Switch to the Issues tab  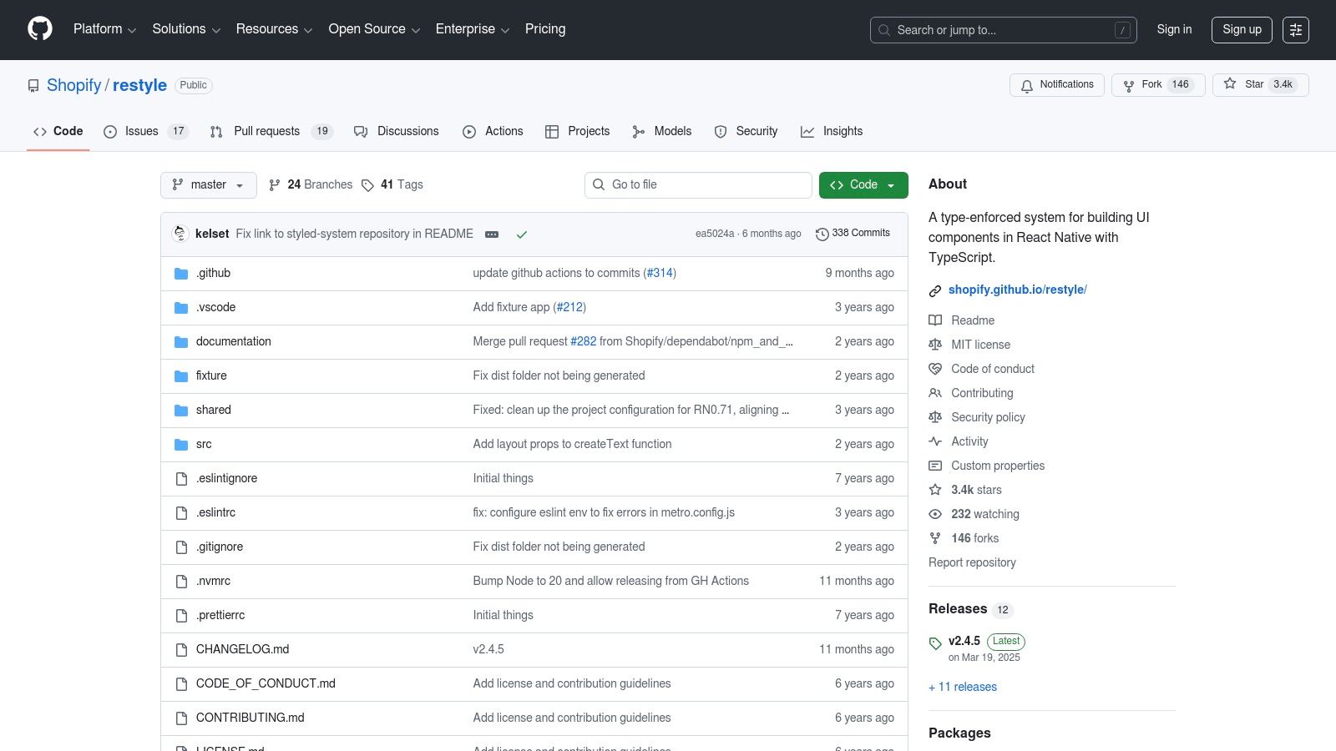140,131
